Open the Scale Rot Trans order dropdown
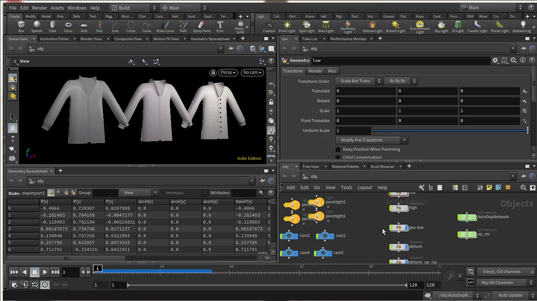Screen dimensions: 537x301 (359, 81)
